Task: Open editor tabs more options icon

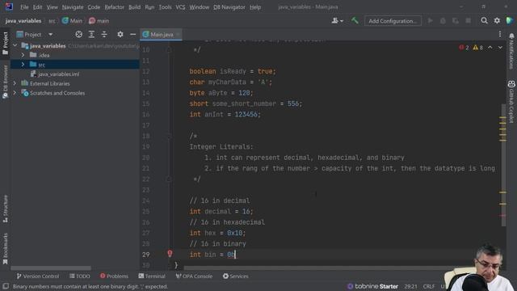Action: (500, 34)
